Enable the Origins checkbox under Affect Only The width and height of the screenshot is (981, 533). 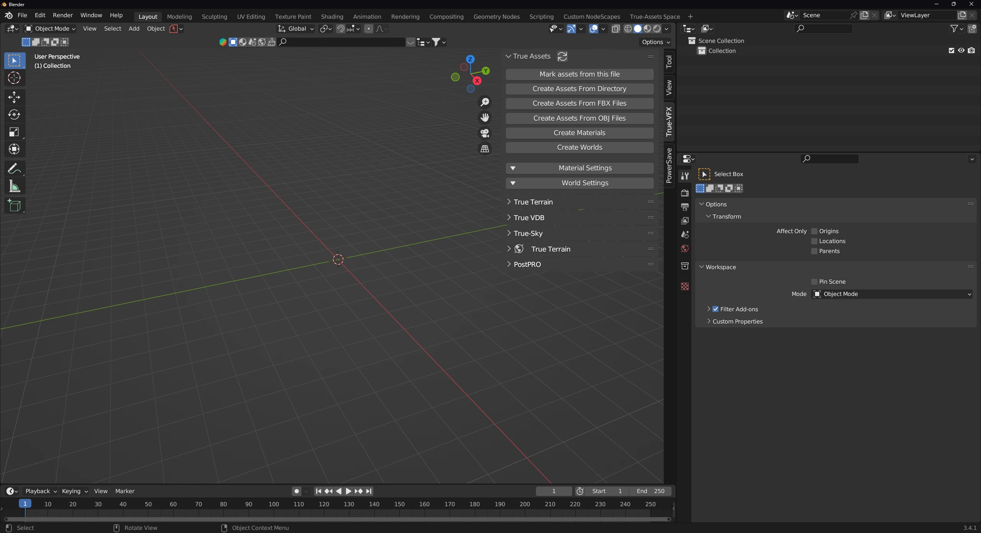tap(814, 231)
